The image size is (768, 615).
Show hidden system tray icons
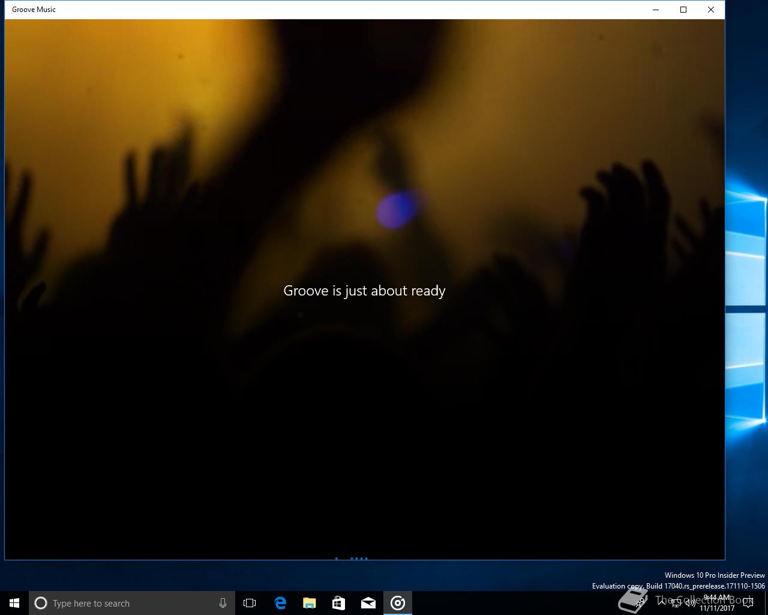tap(662, 603)
